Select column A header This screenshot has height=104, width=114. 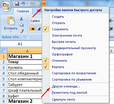tap(25, 51)
